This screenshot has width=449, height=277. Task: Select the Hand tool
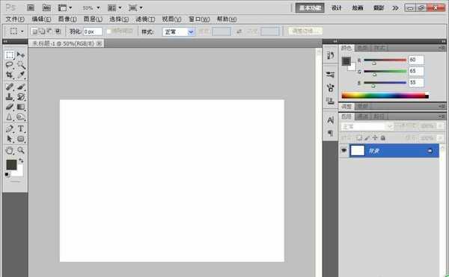coord(10,150)
